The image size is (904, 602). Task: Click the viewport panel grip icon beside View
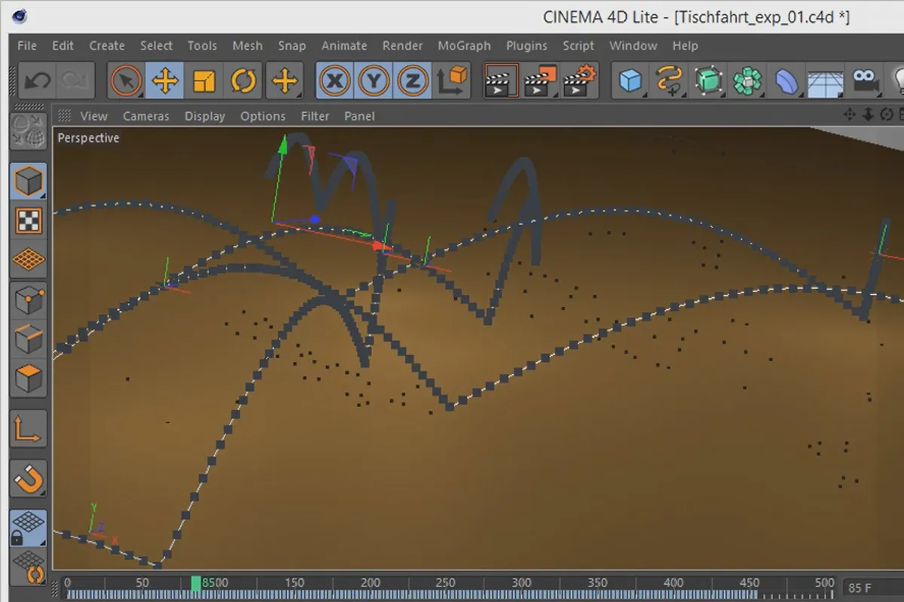[65, 116]
